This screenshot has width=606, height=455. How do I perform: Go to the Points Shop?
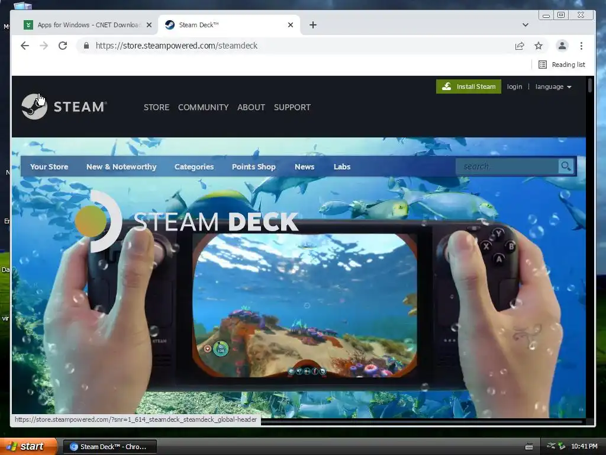pyautogui.click(x=253, y=166)
